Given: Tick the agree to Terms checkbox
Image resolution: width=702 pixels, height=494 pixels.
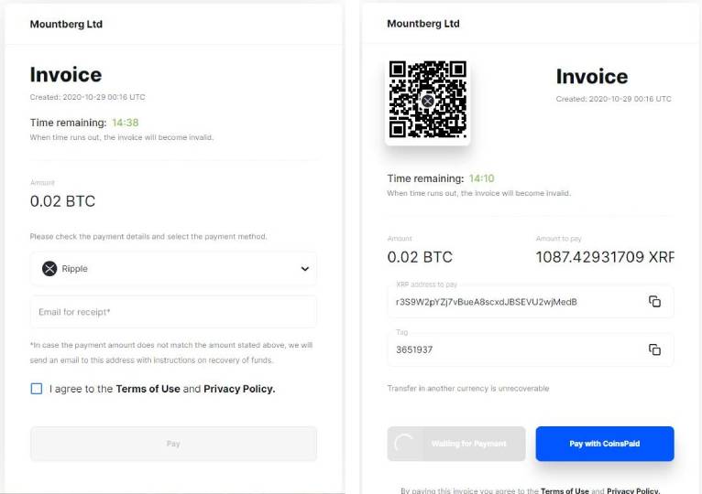Looking at the screenshot, I should pos(37,389).
